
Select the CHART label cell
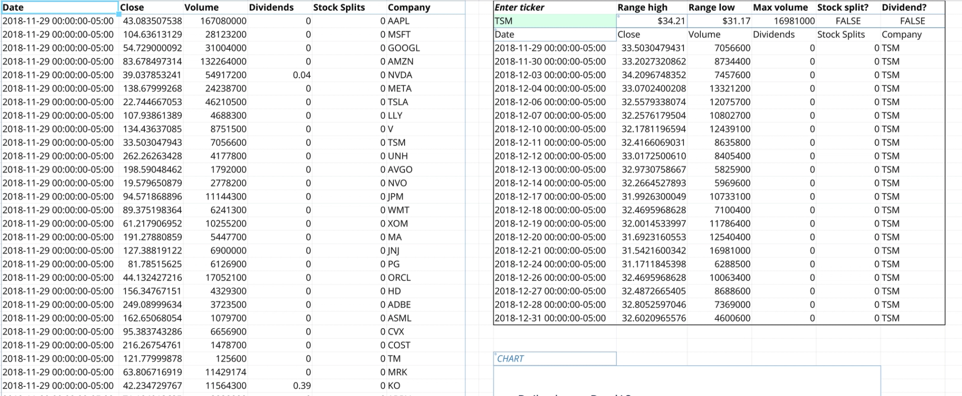tap(555, 359)
